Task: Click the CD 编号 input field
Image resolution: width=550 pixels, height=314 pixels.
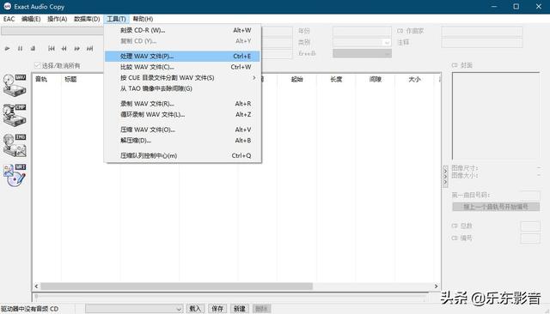Action: tap(530, 238)
